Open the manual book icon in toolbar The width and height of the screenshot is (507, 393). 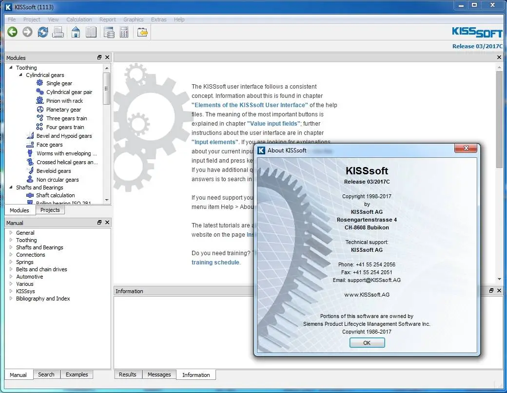[x=91, y=32]
